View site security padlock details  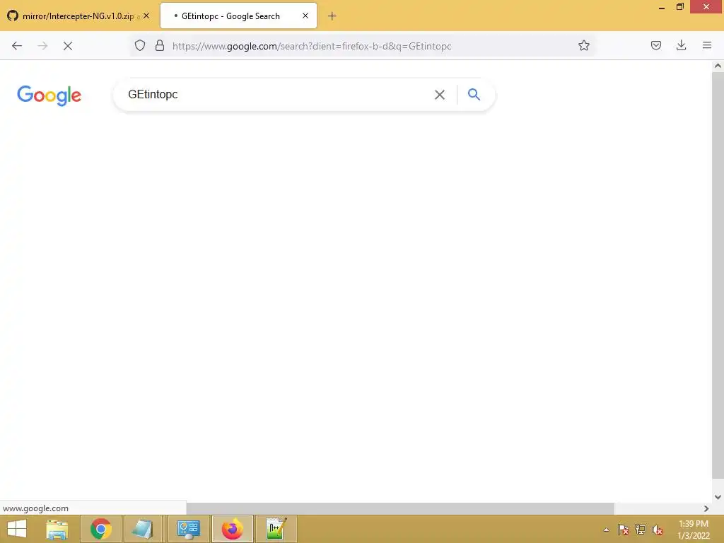pos(160,45)
